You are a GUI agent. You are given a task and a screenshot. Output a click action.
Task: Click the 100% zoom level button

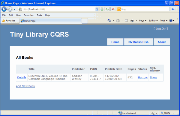[165, 113]
